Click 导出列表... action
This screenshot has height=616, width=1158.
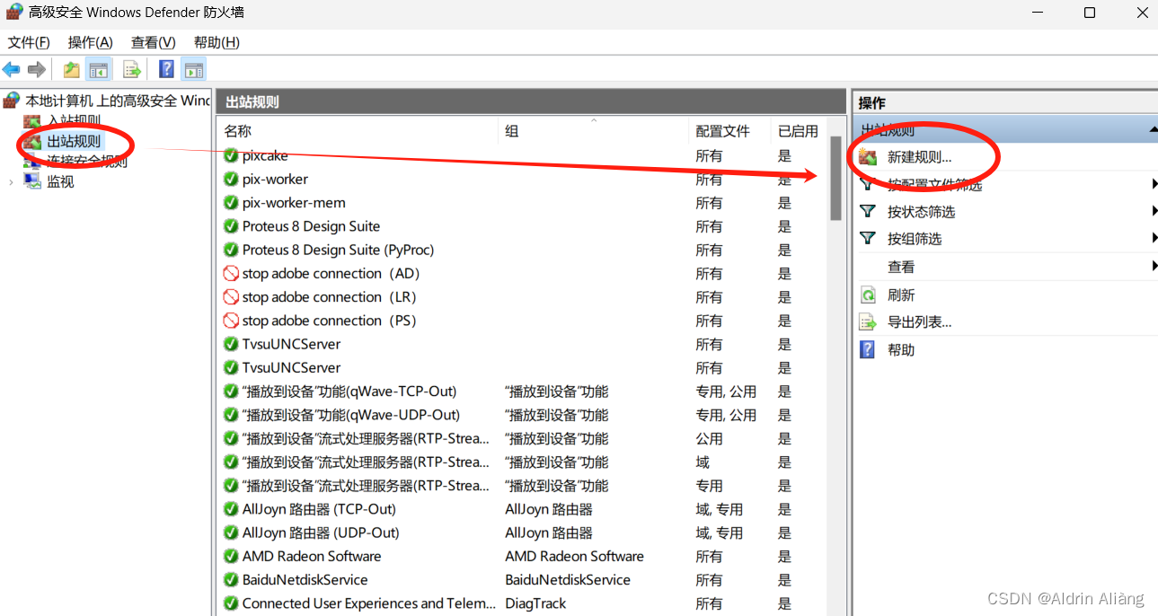[919, 322]
